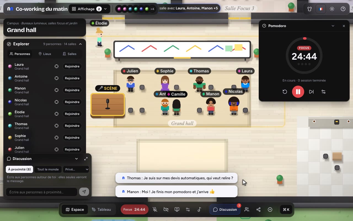Select the Personnes tab
353x221 pixels.
(20, 54)
